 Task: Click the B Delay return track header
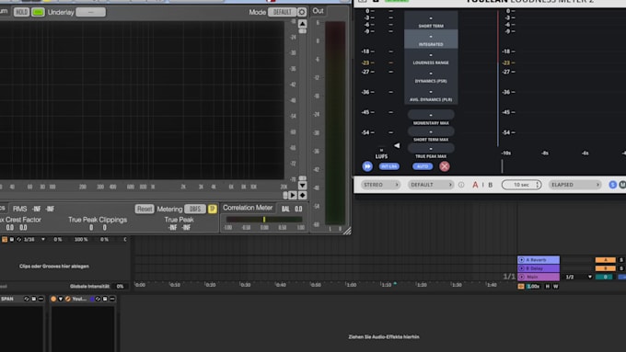pyautogui.click(x=539, y=268)
